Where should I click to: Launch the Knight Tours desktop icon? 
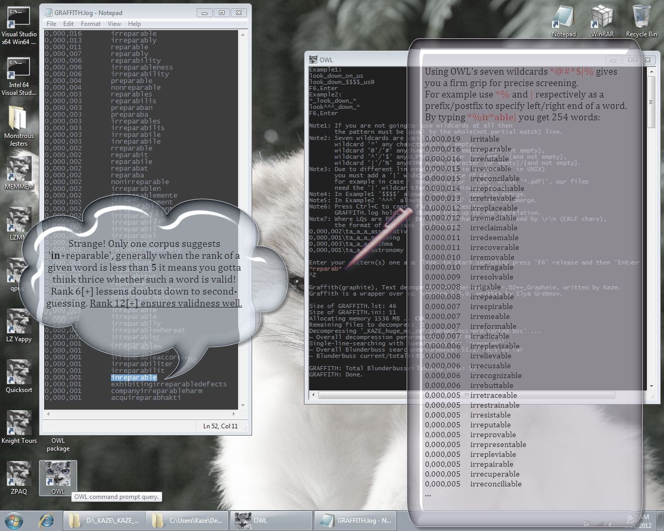[19, 427]
